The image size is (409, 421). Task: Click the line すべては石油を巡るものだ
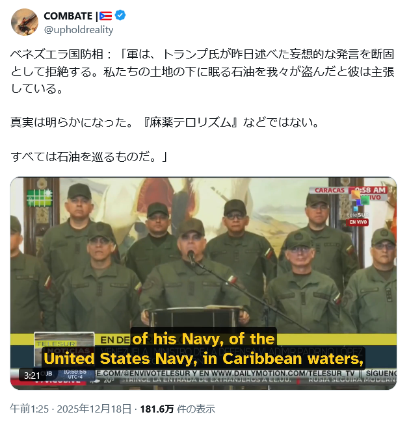click(x=89, y=157)
